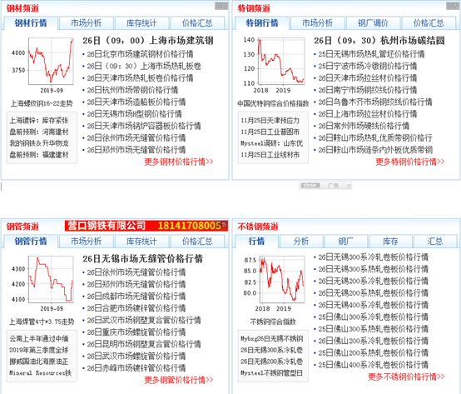This screenshot has height=394, width=461.
Task: Open 库存统计 tab in 钢材频道 panel
Action: tap(141, 23)
